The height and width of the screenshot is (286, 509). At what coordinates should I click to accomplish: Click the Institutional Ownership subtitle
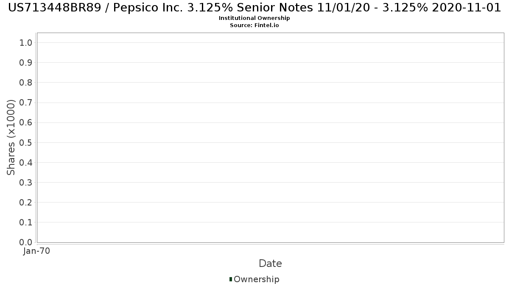[x=255, y=18]
